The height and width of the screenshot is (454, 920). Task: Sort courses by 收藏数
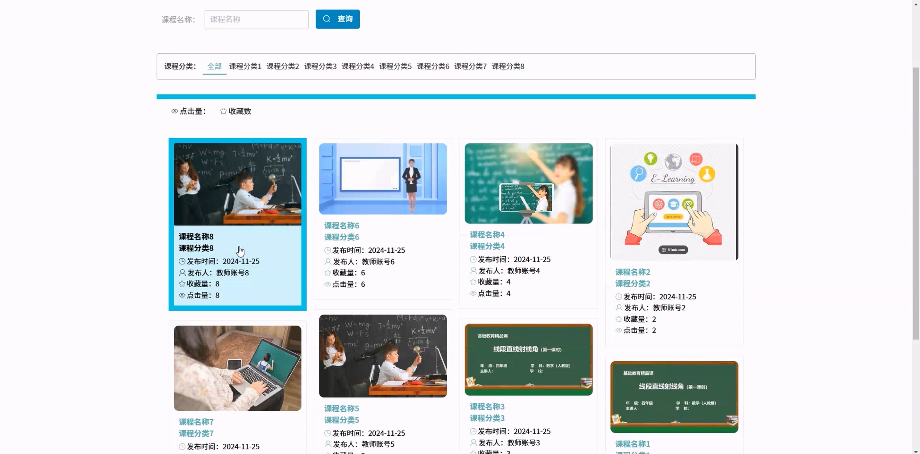239,111
